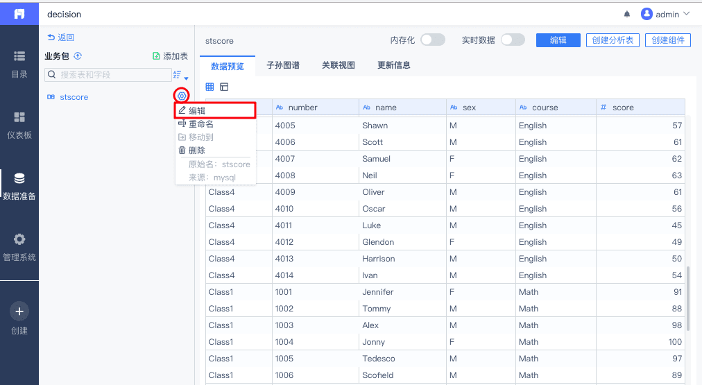
Task: Select the stscore table in list
Action: click(74, 97)
